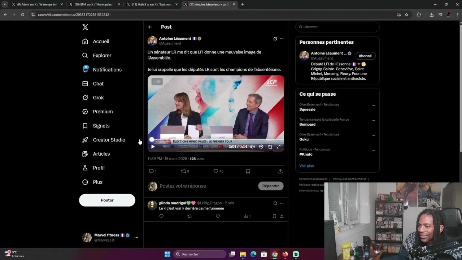Open options for Squeezie trend
462x260 pixels.
tap(373, 105)
